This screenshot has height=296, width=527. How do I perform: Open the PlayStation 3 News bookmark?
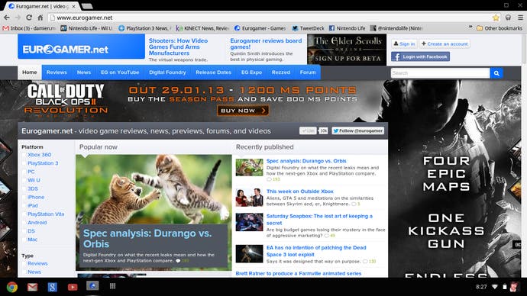point(145,28)
